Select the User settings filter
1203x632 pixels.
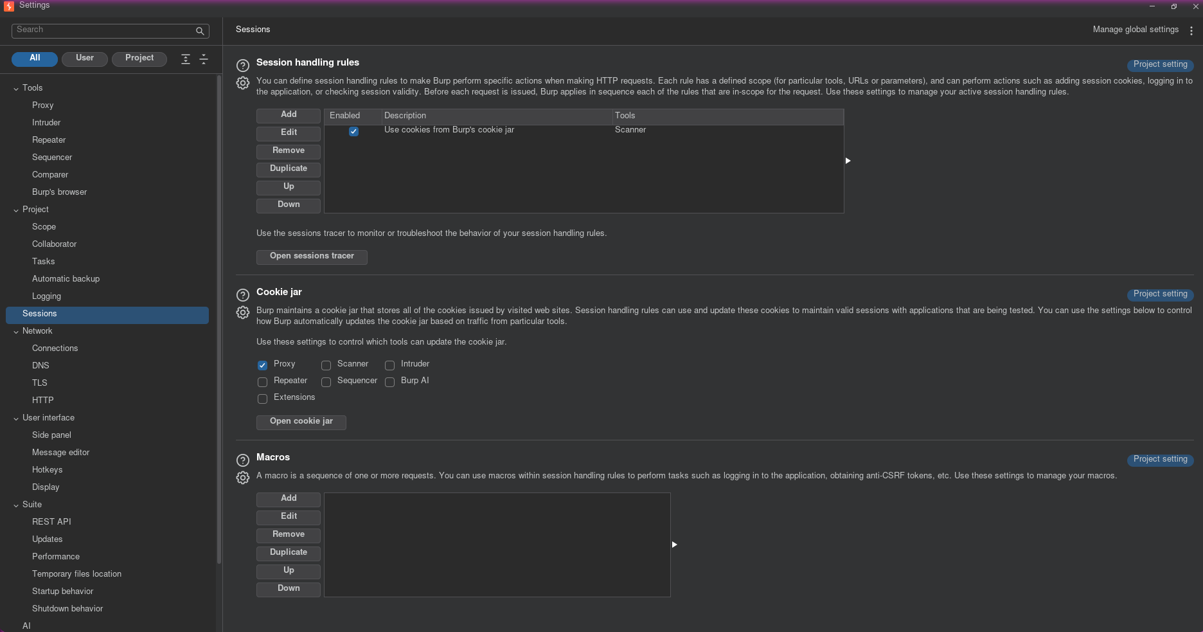[85, 59]
